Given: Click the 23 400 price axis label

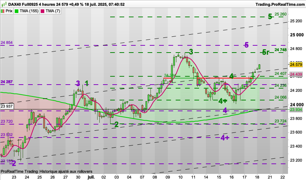Looking at the screenshot, I should (x=296, y=146).
